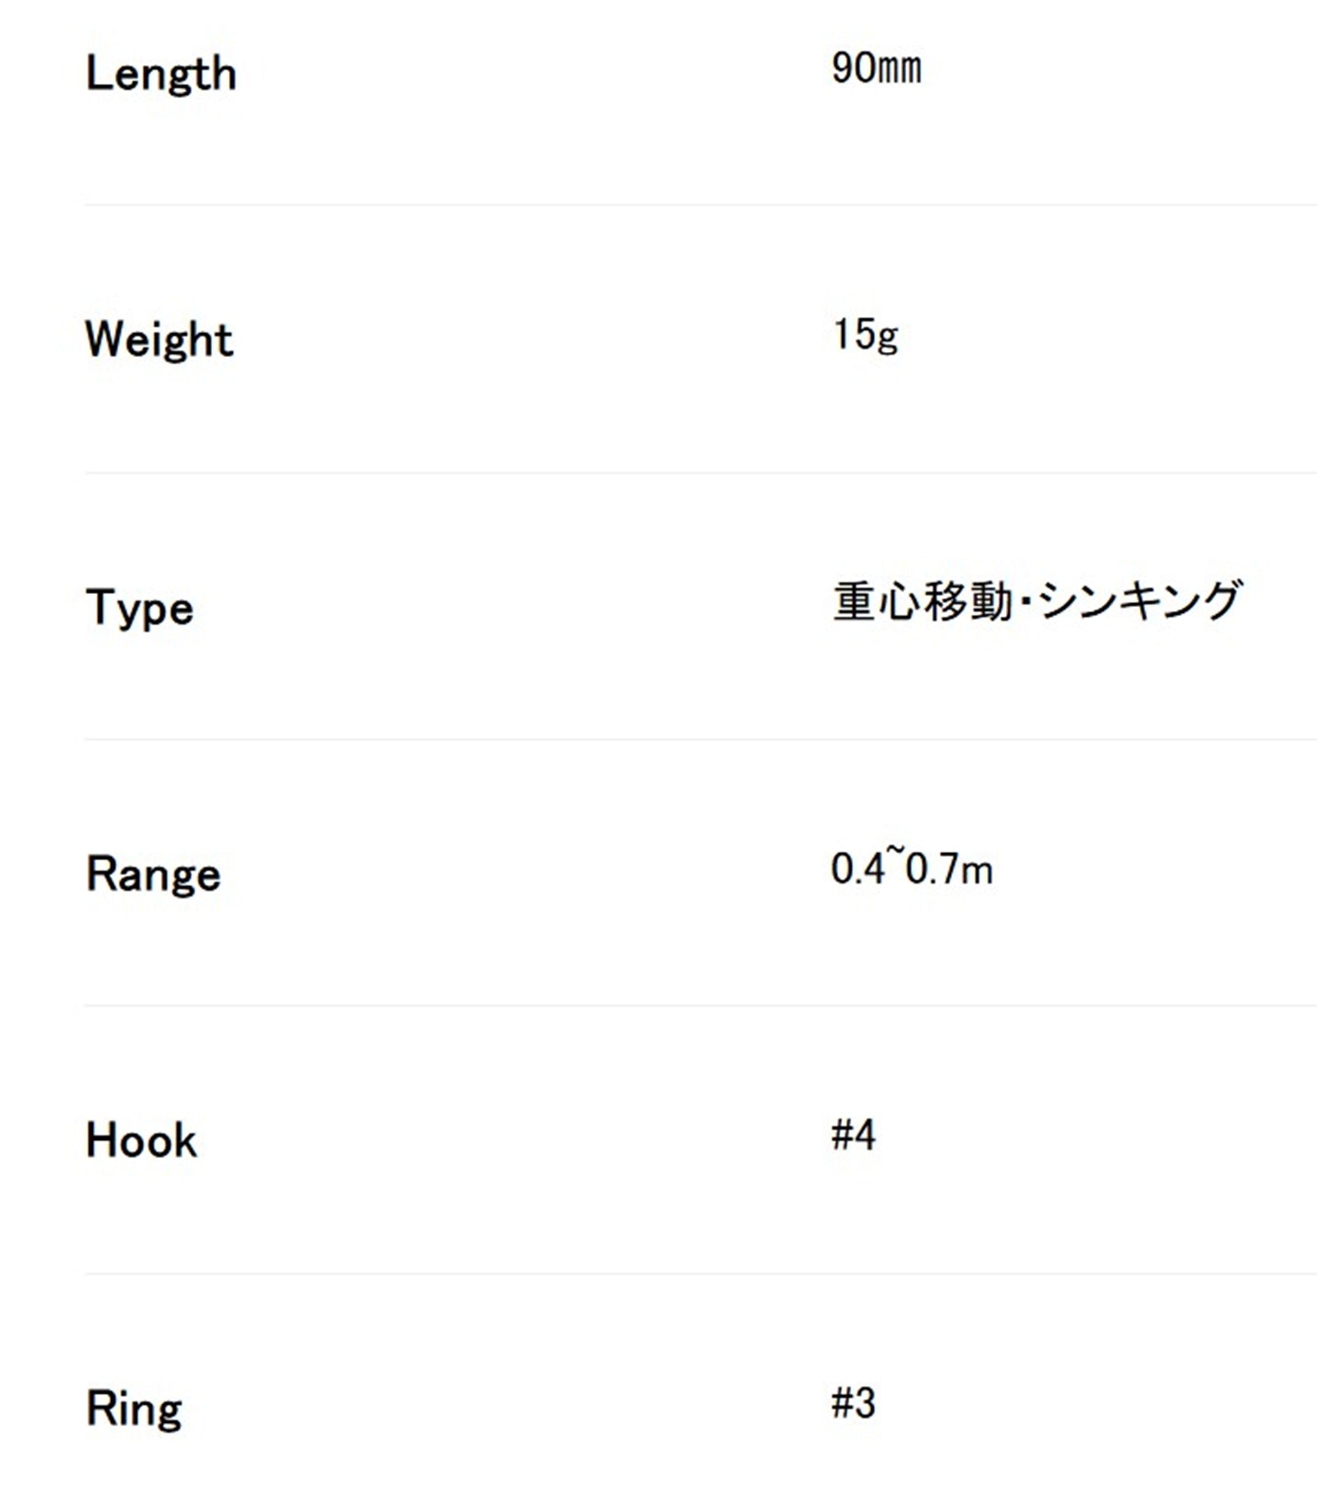Viewport: 1317px width, 1510px height.
Task: Click the divider line below Type row
Action: (700, 739)
